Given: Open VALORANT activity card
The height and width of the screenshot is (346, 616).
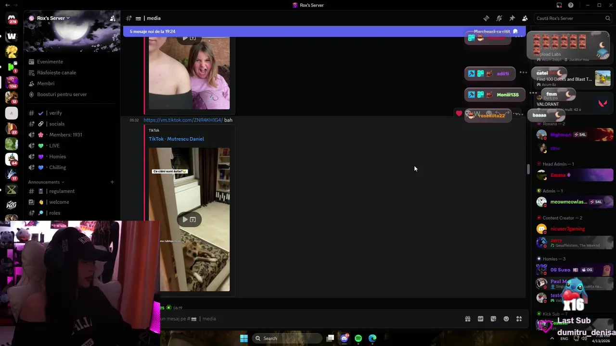Looking at the screenshot, I should tap(573, 103).
